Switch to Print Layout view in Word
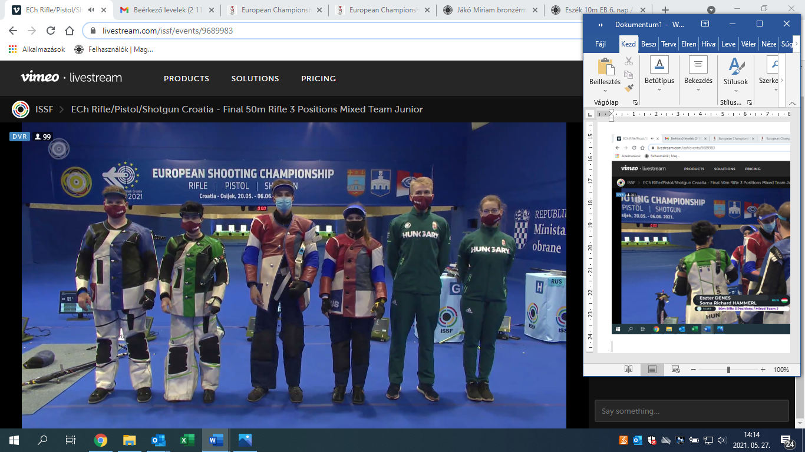 pos(652,370)
